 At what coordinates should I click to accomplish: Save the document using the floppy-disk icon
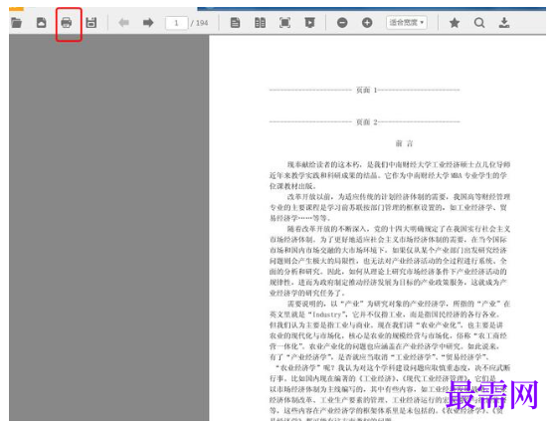click(x=92, y=23)
